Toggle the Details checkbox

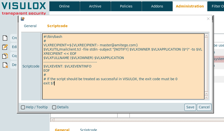pyautogui.click(x=54, y=107)
